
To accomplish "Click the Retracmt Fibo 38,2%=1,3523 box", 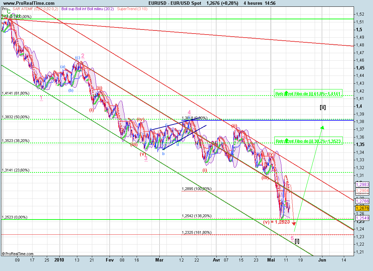I will (308, 141).
